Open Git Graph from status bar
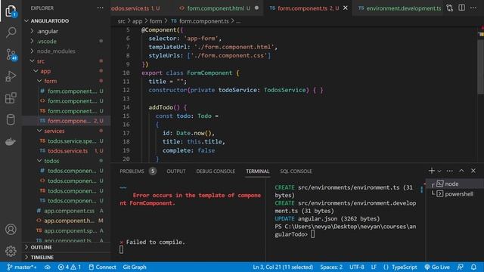Image resolution: width=484 pixels, height=272 pixels. [x=135, y=267]
